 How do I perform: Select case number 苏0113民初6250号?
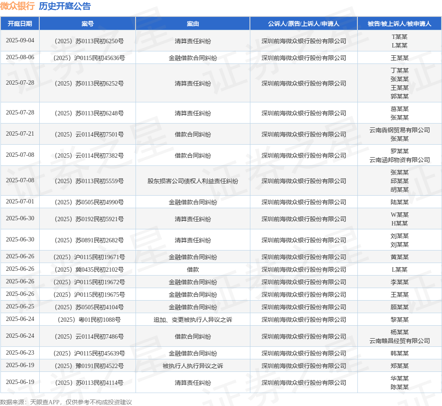pos(89,41)
